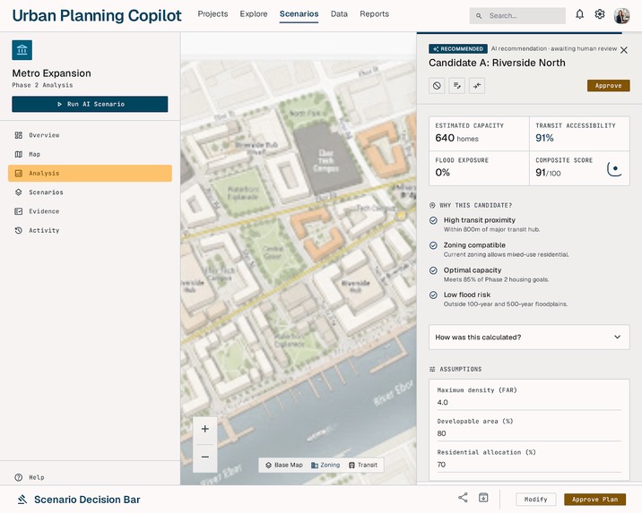Click the Low flood risk check icon
Viewport: 642px width, 513px height.
[x=433, y=295]
